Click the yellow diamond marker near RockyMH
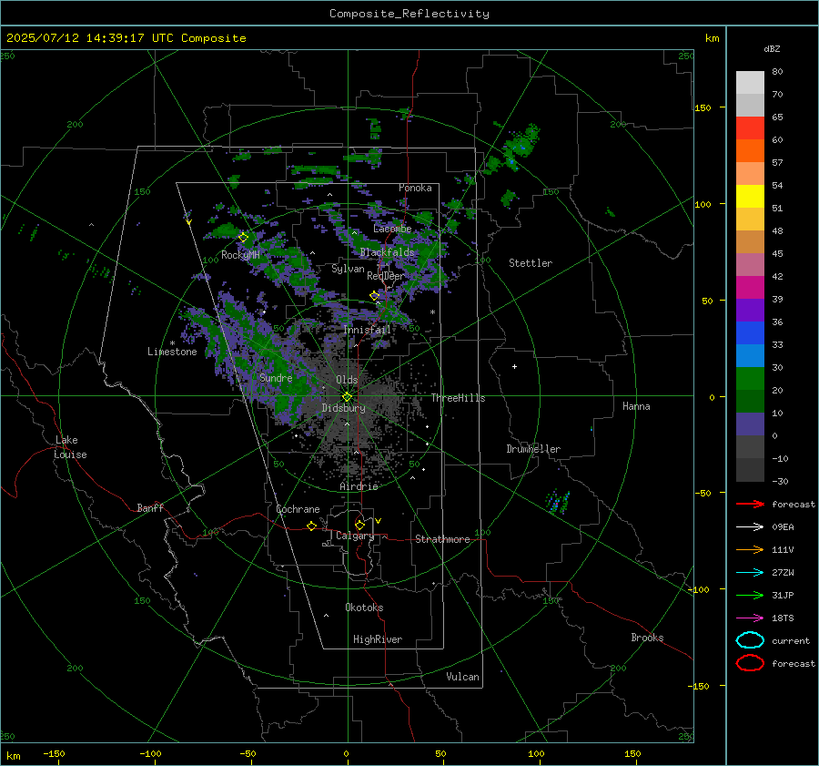 click(243, 238)
